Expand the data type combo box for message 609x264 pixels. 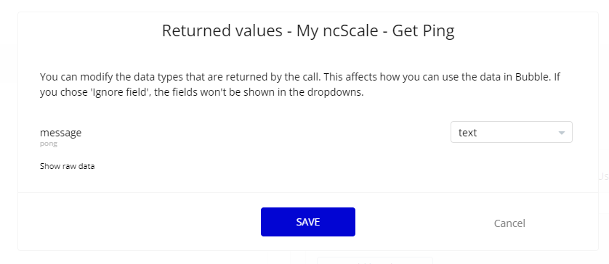(x=511, y=132)
